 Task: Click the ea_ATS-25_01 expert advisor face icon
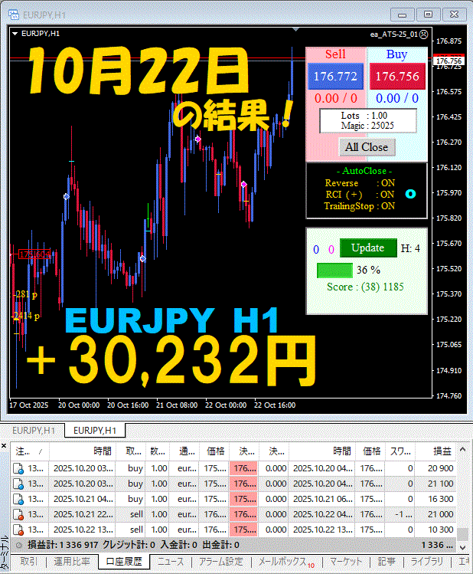tap(423, 34)
